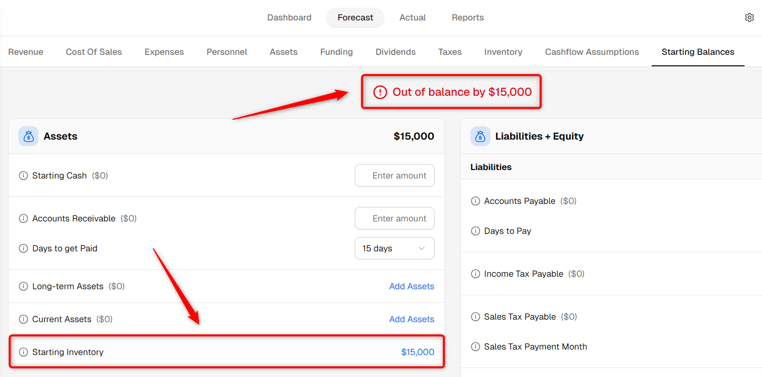Click info icon beside Current Assets
Image resolution: width=762 pixels, height=377 pixels.
click(x=23, y=319)
